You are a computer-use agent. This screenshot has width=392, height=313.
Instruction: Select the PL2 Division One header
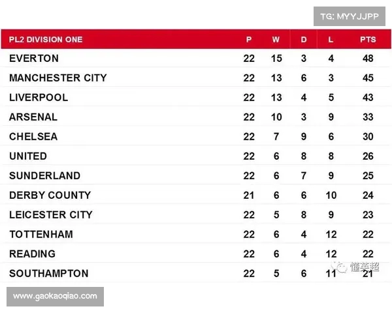click(46, 39)
